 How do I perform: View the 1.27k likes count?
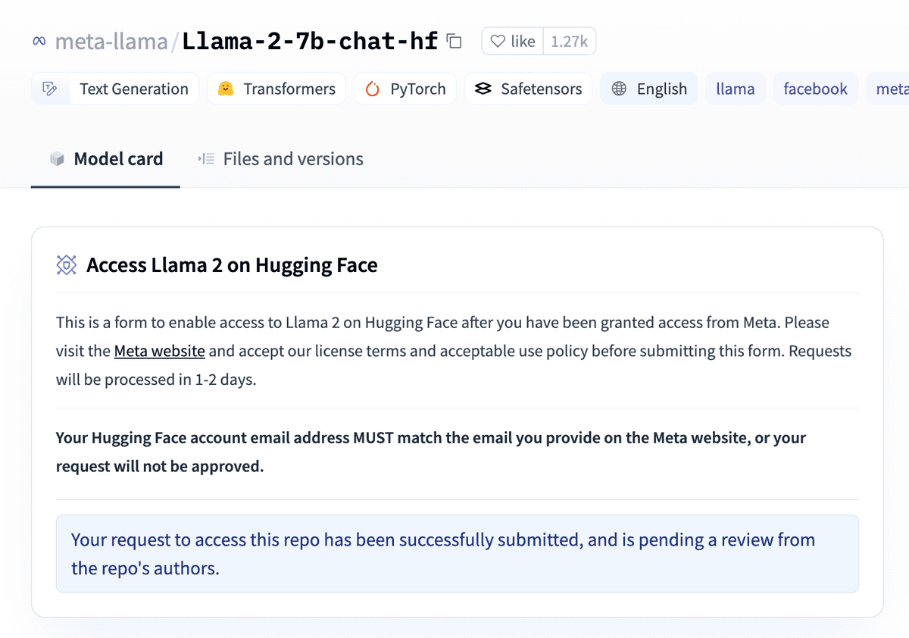pyautogui.click(x=569, y=41)
